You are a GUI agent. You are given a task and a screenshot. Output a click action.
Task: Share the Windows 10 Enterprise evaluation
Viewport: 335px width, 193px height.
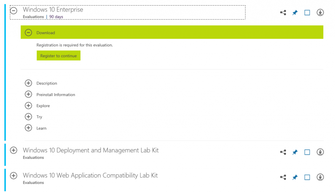283,12
